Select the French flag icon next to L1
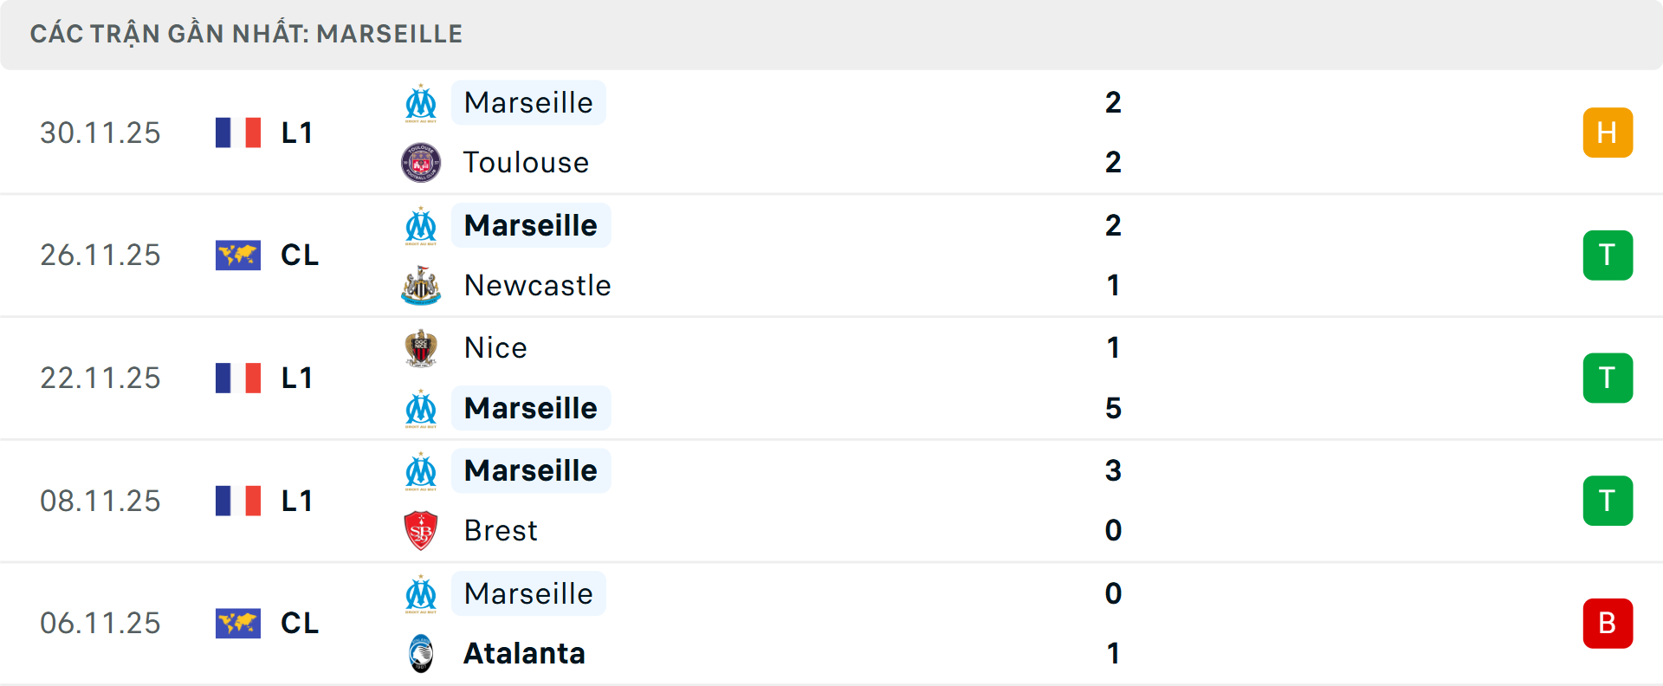Viewport: 1663px width, 686px height. click(237, 132)
